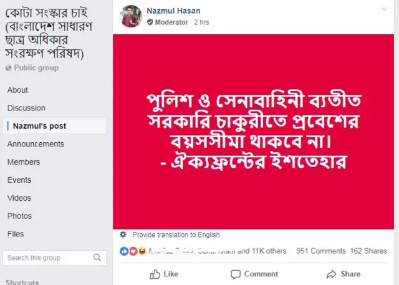The width and height of the screenshot is (399, 285).
Task: Click the Love heart reaction icon
Action: (133, 251)
